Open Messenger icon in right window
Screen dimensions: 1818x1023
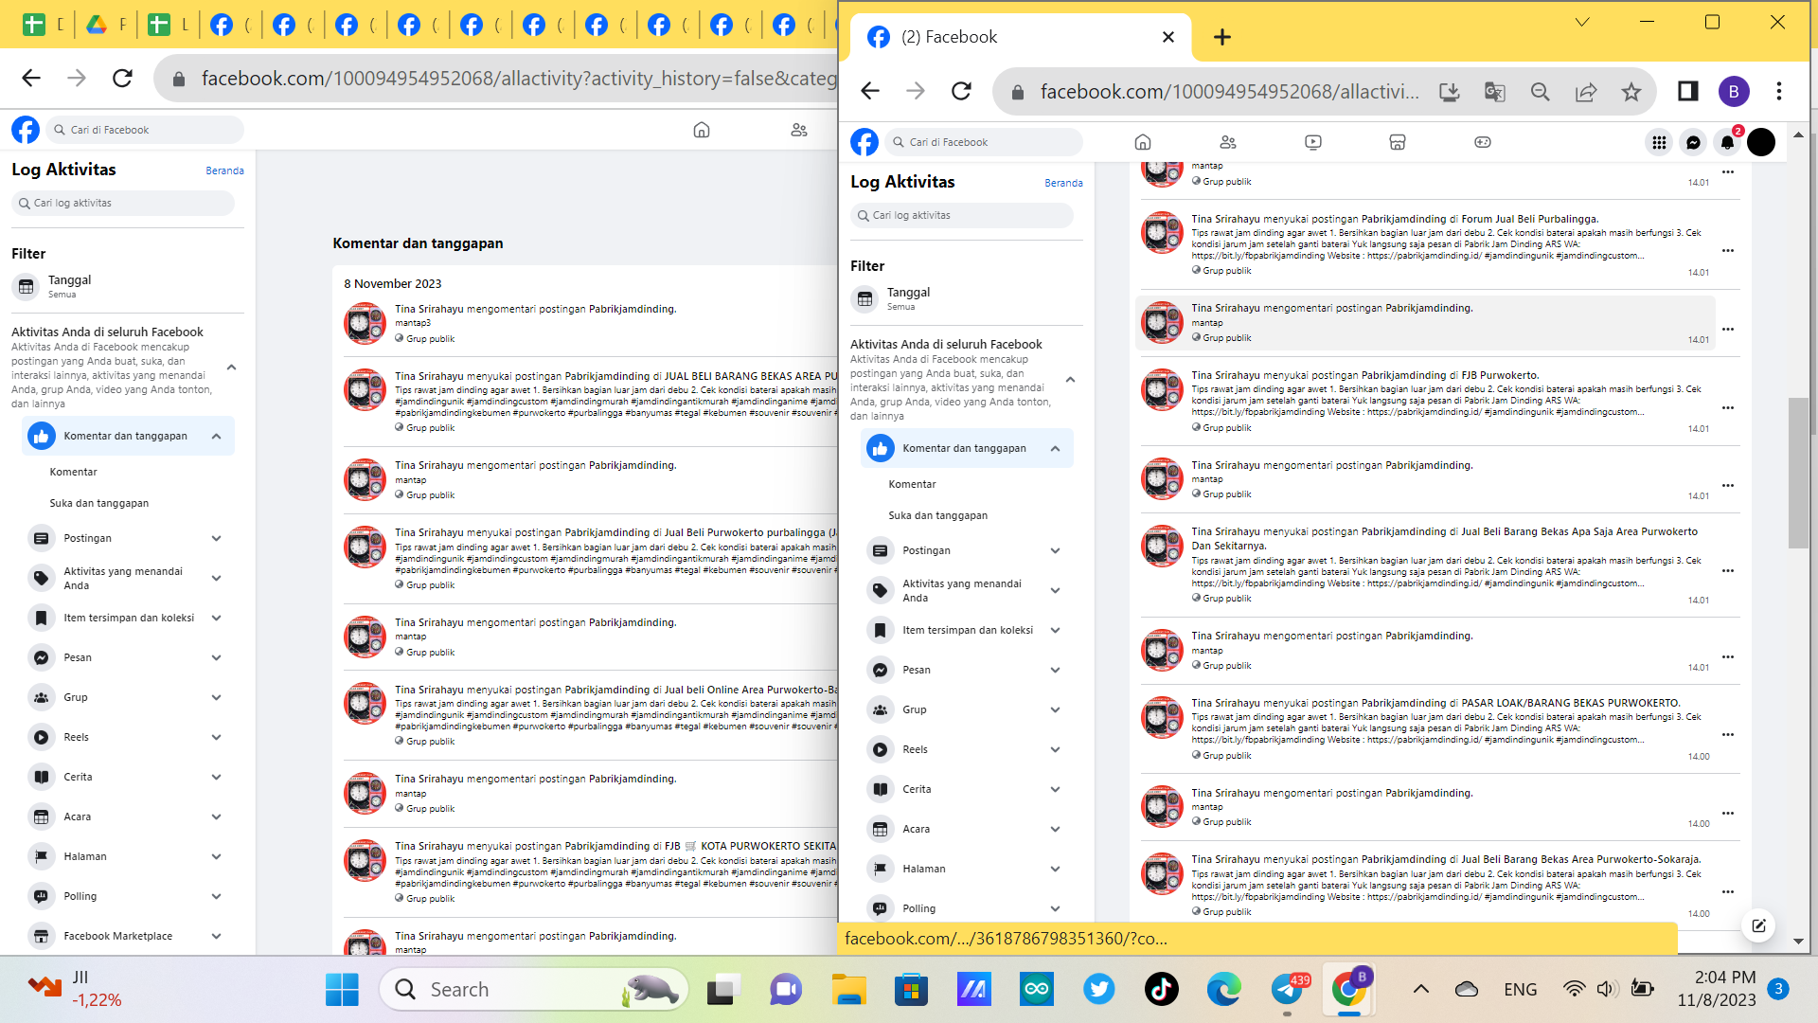pos(1693,142)
